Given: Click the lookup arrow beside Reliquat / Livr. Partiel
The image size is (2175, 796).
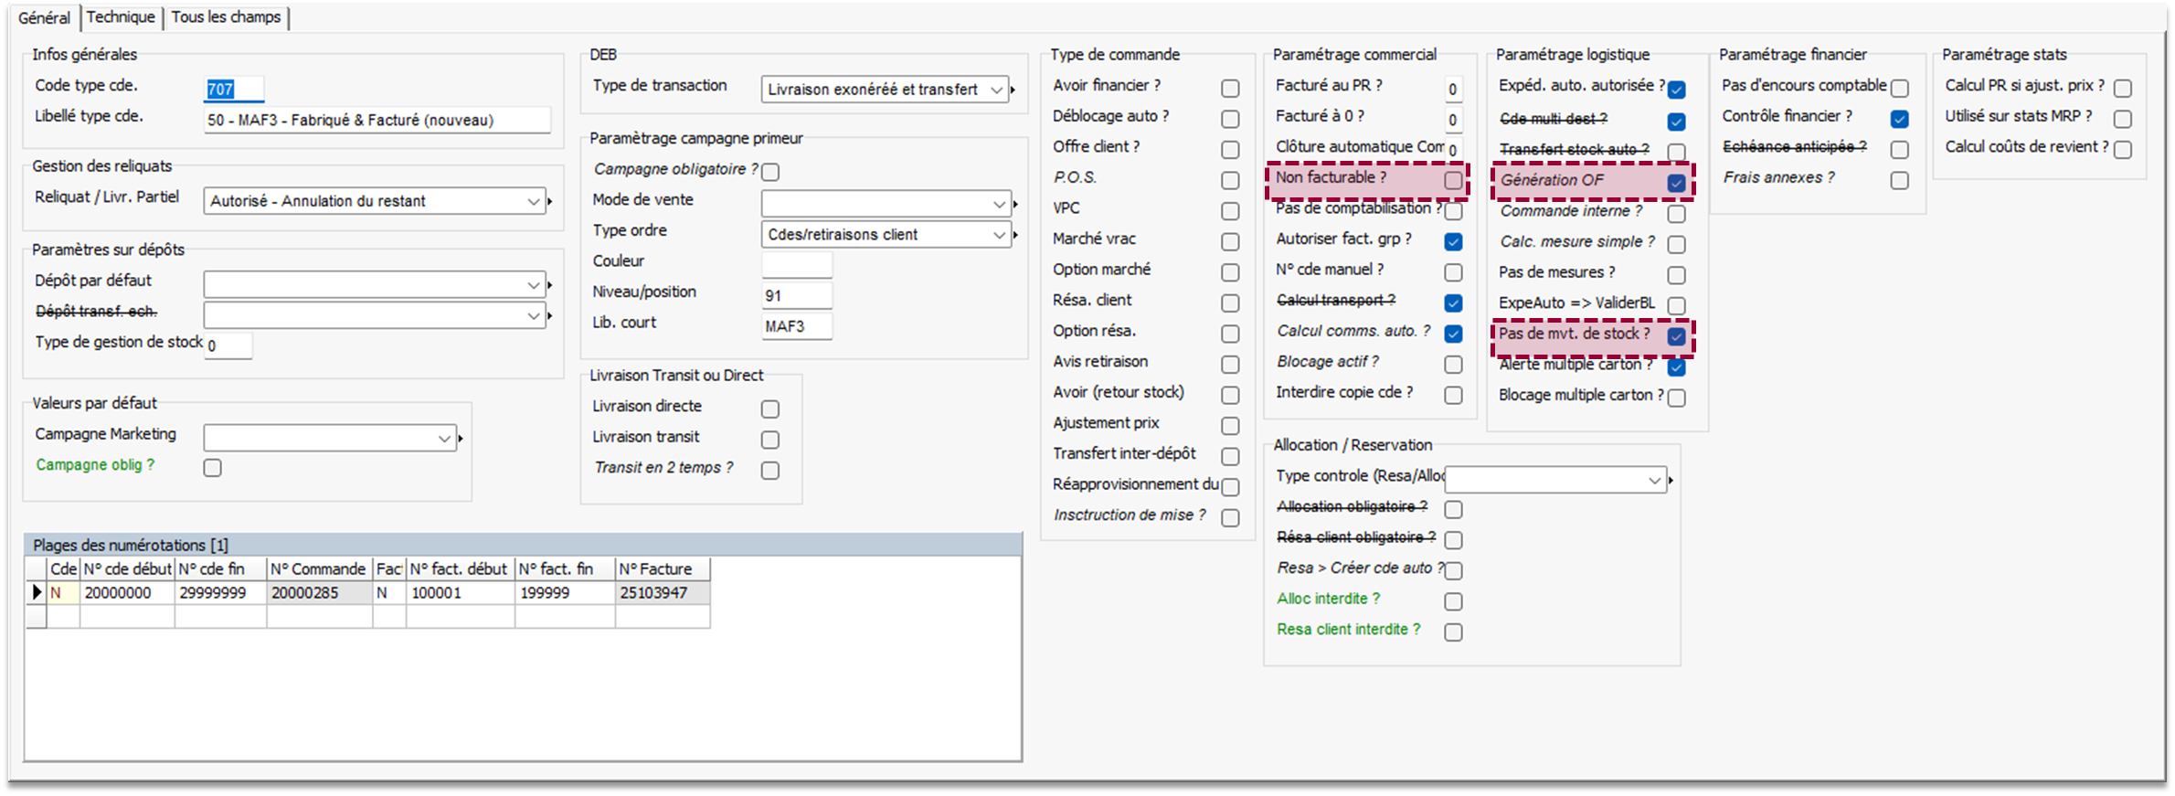Looking at the screenshot, I should tap(549, 201).
